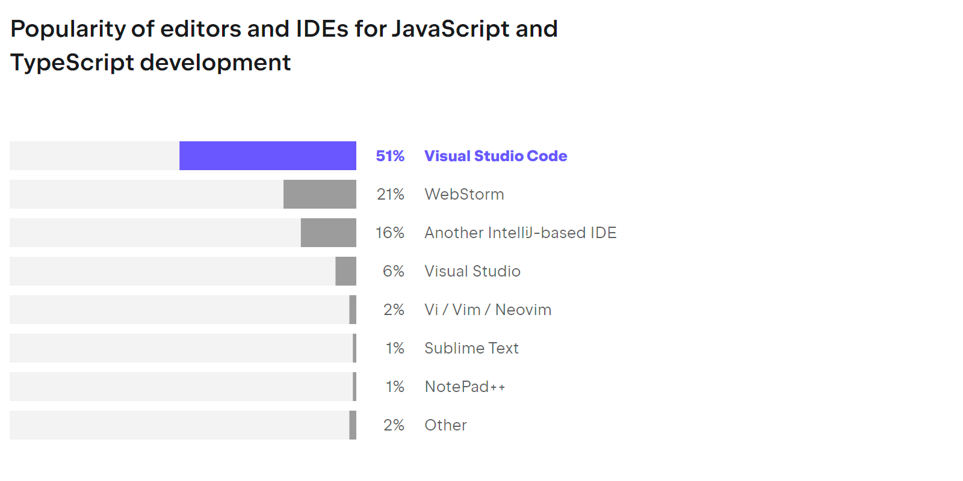Click the gray WebStorm bar segment
This screenshot has width=963, height=481.
(x=320, y=194)
